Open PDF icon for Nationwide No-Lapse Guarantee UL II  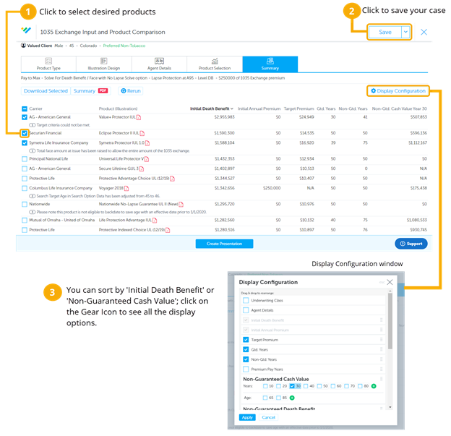pyautogui.click(x=181, y=205)
